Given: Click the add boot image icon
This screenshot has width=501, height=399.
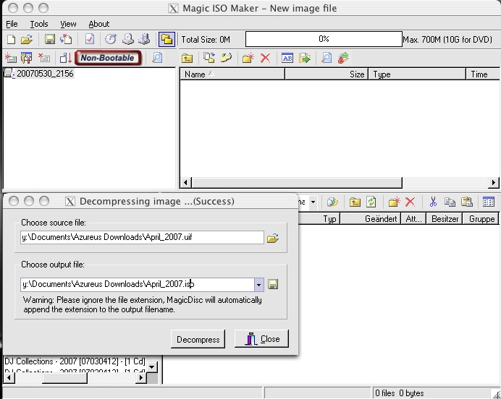Looking at the screenshot, I should tap(11, 58).
